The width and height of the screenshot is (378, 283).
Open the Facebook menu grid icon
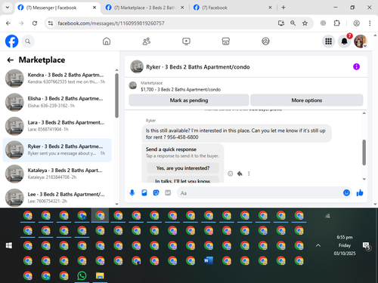328,42
